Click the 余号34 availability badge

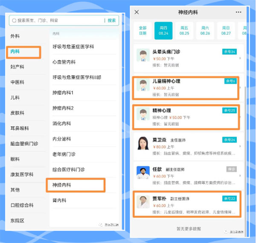coord(230,52)
